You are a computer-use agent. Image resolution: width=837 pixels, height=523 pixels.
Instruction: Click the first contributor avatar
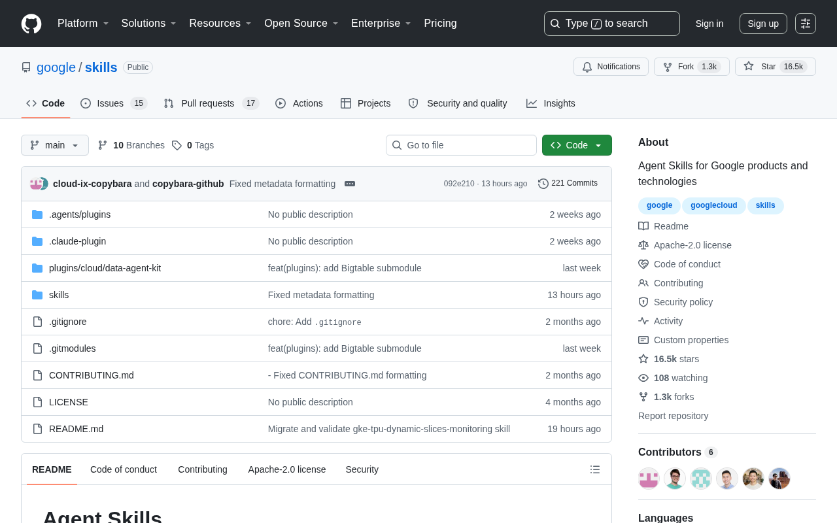coord(649,479)
